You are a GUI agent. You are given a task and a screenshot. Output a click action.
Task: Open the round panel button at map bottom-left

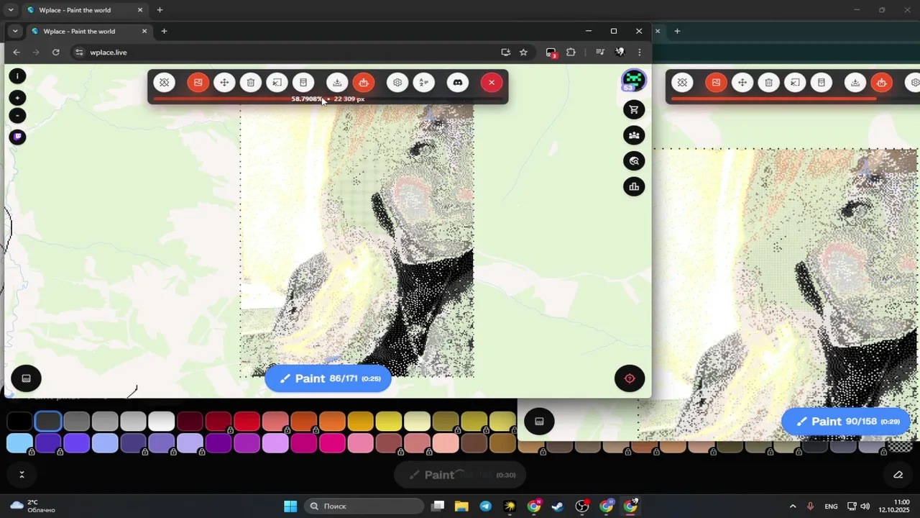pyautogui.click(x=27, y=378)
